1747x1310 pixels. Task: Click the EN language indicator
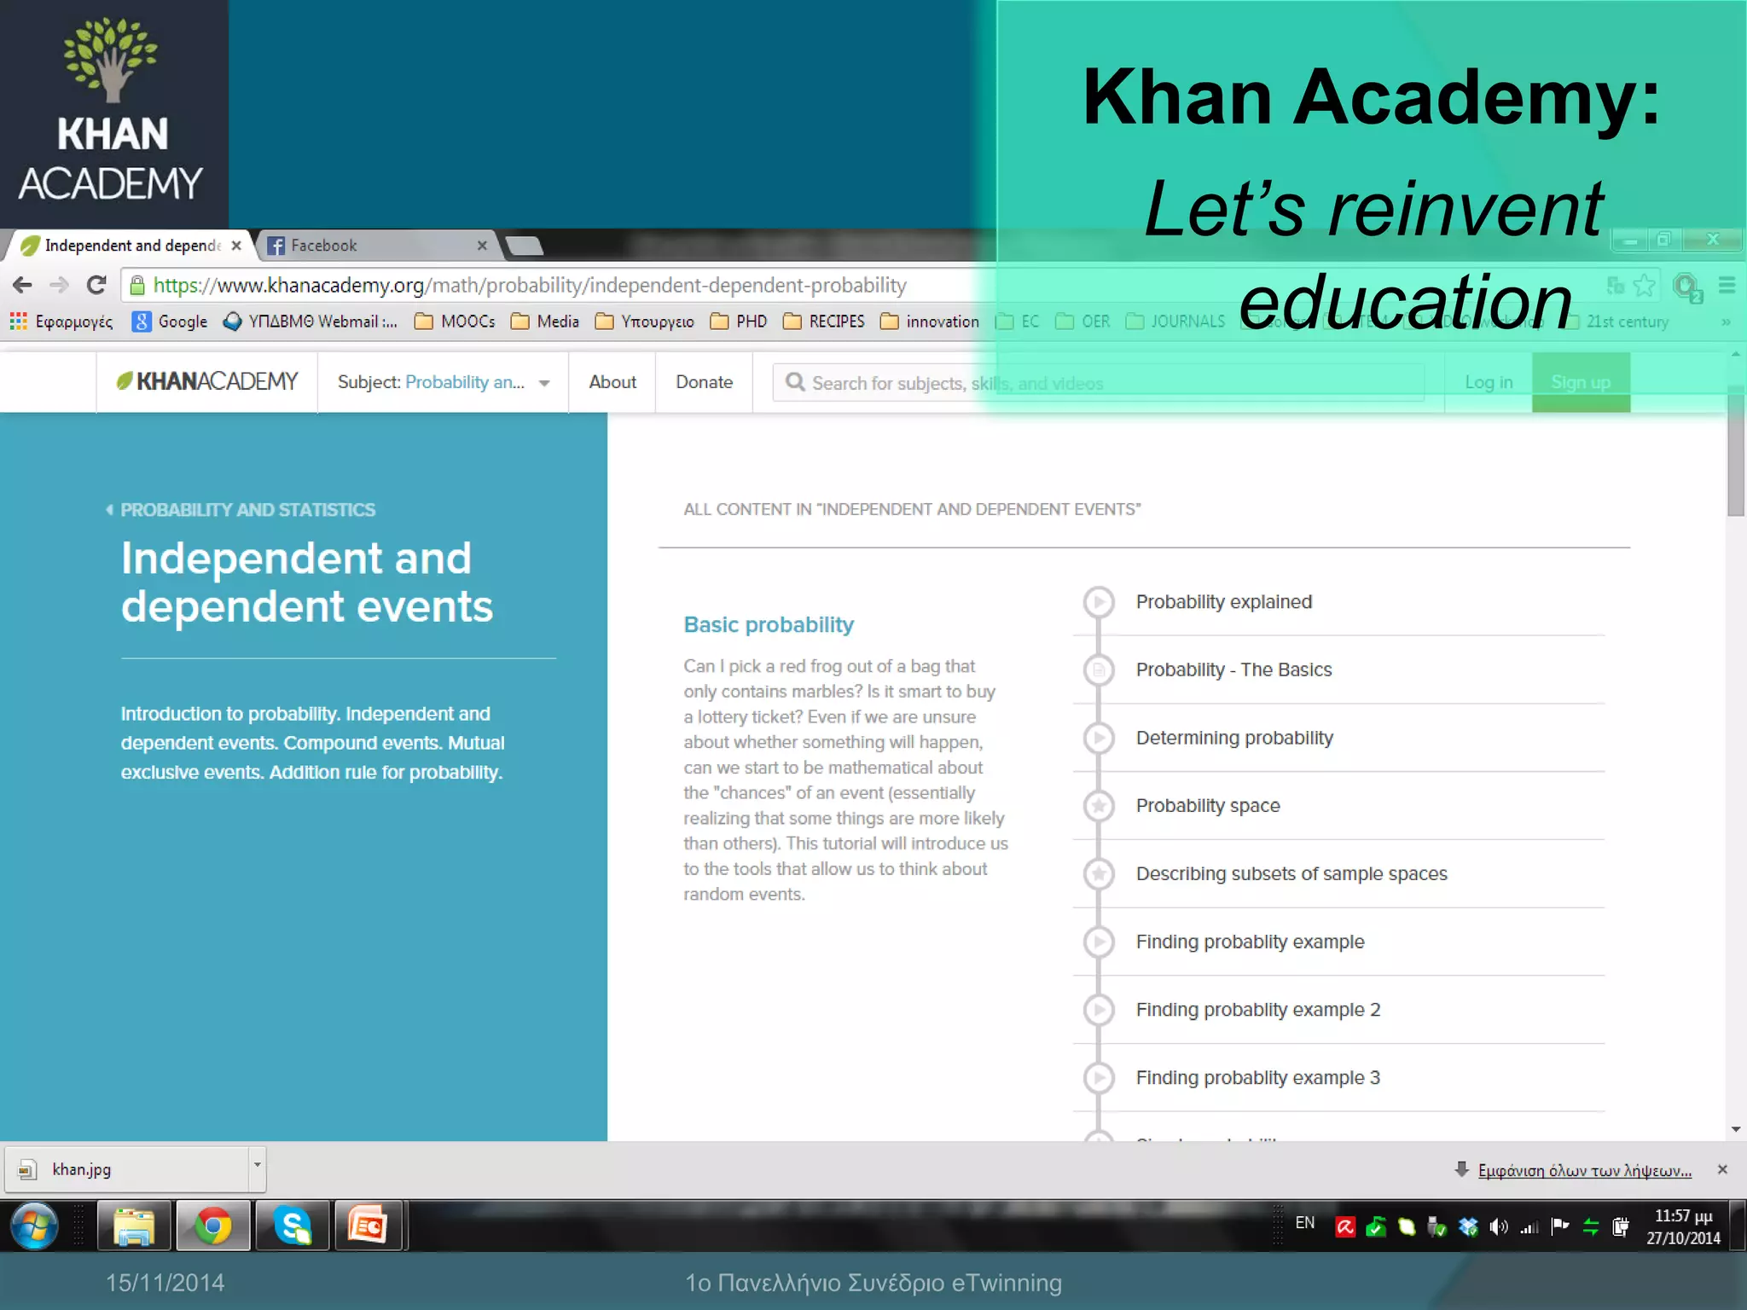[1304, 1223]
